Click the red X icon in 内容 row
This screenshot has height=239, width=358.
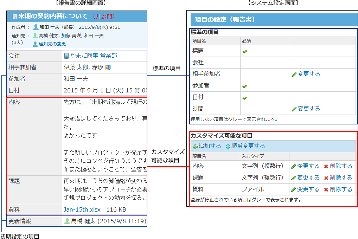click(x=326, y=166)
